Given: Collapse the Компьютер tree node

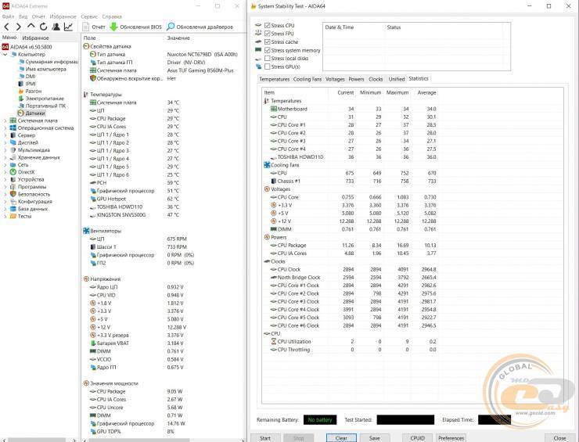Looking at the screenshot, I should (x=5, y=54).
